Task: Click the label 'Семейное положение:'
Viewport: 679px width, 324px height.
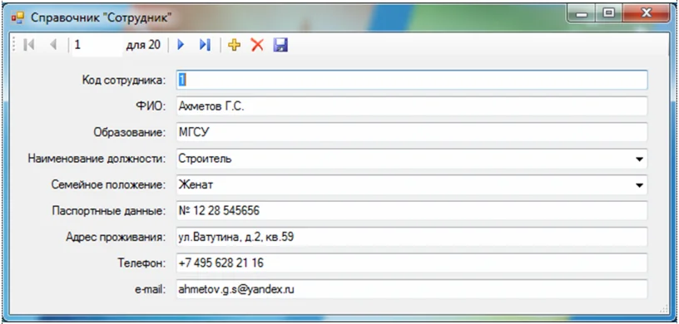Action: [109, 184]
